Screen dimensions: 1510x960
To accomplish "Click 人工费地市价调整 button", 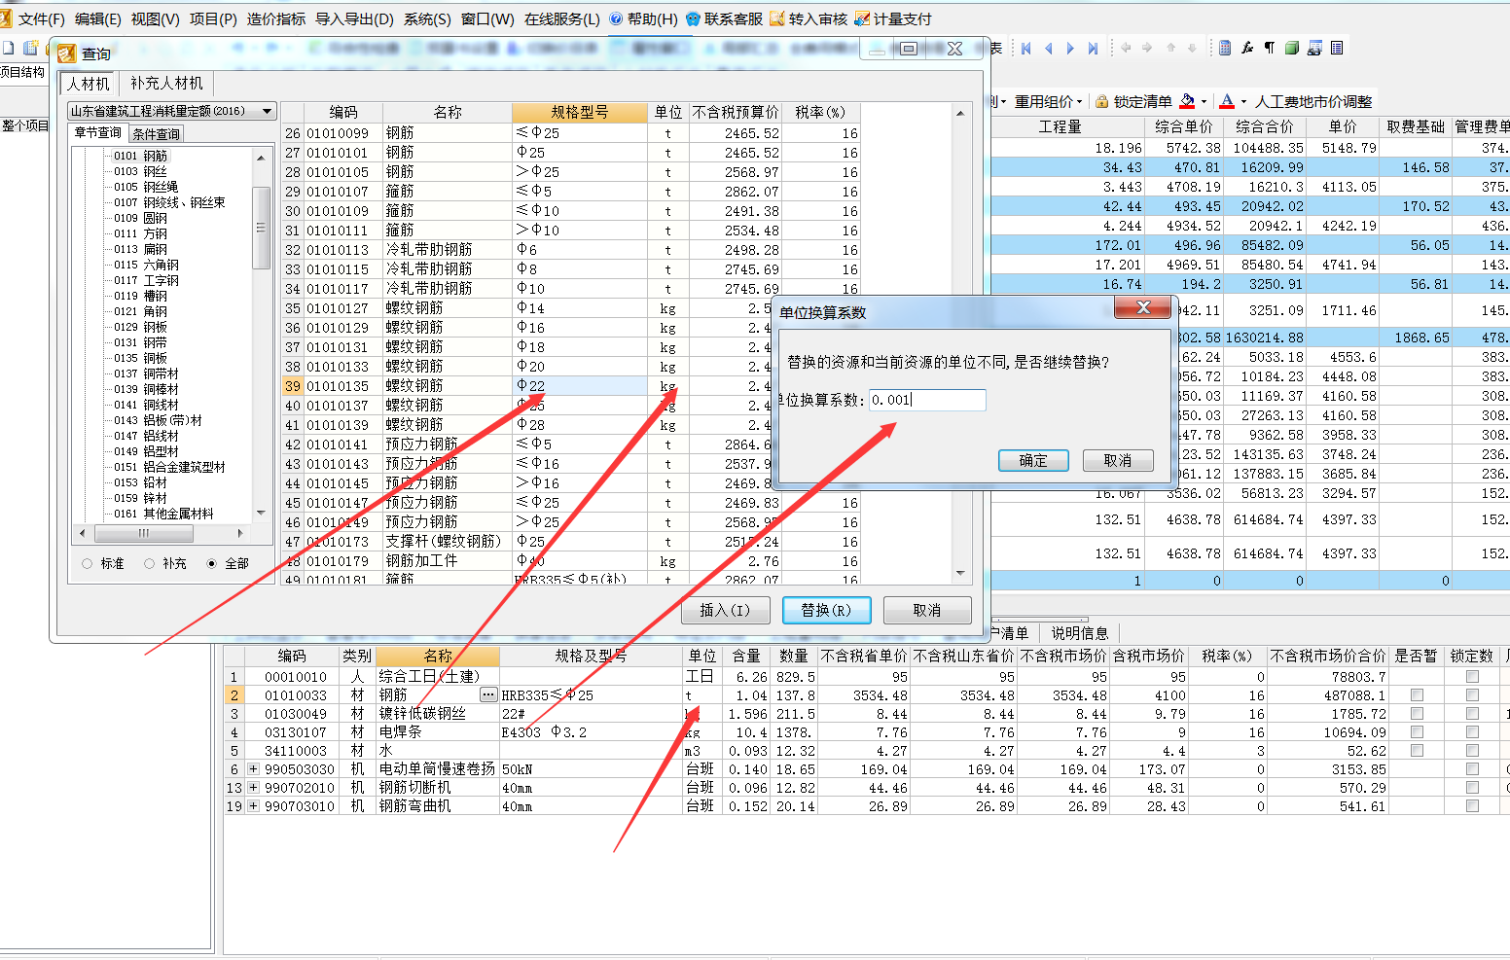I will 1313,101.
